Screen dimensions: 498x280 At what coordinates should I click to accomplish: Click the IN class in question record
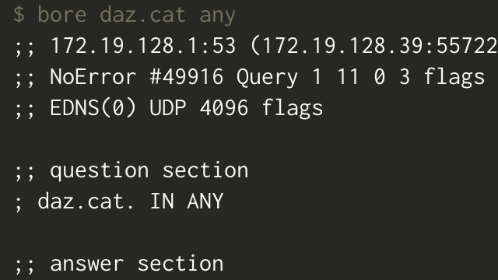[162, 201]
